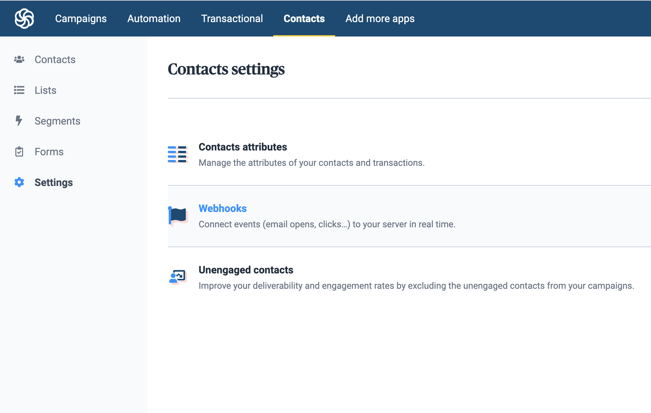Select Lists in the sidebar

pos(45,90)
